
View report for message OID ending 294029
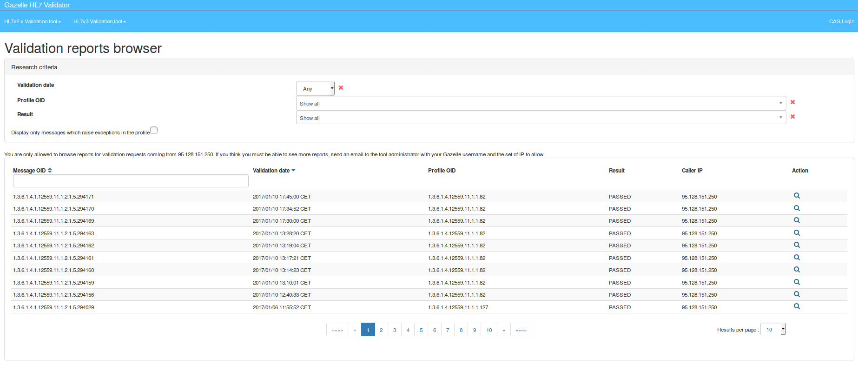coord(797,306)
